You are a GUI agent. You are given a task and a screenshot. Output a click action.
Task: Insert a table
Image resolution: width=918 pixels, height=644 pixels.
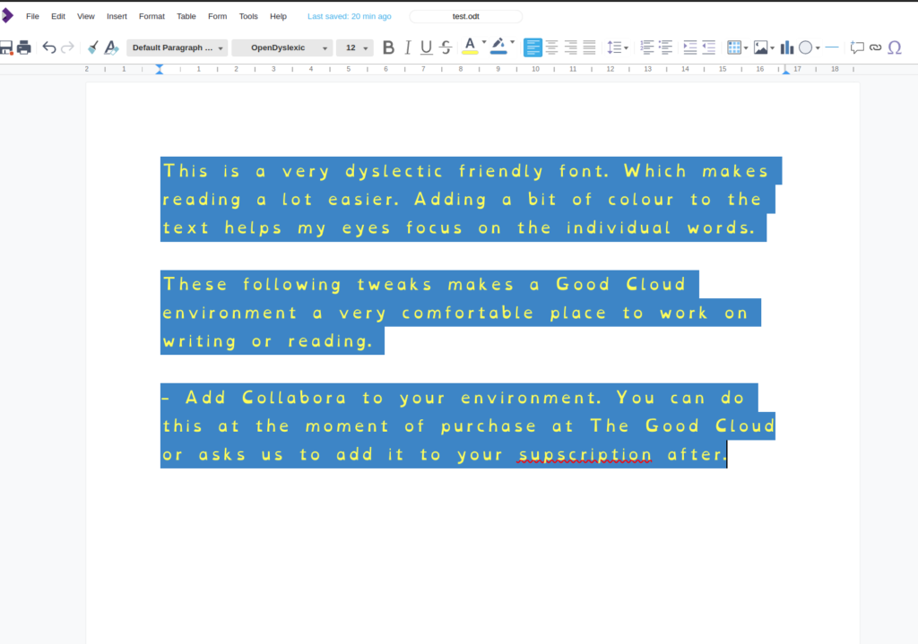(733, 47)
